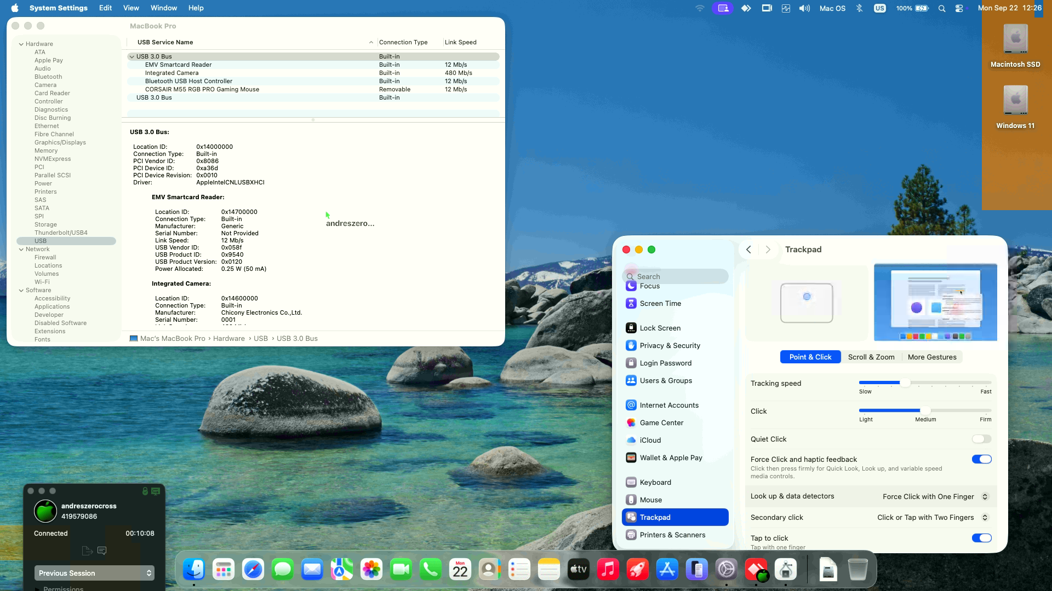Open the App Store from the Dock
This screenshot has height=591, width=1052.
667,570
